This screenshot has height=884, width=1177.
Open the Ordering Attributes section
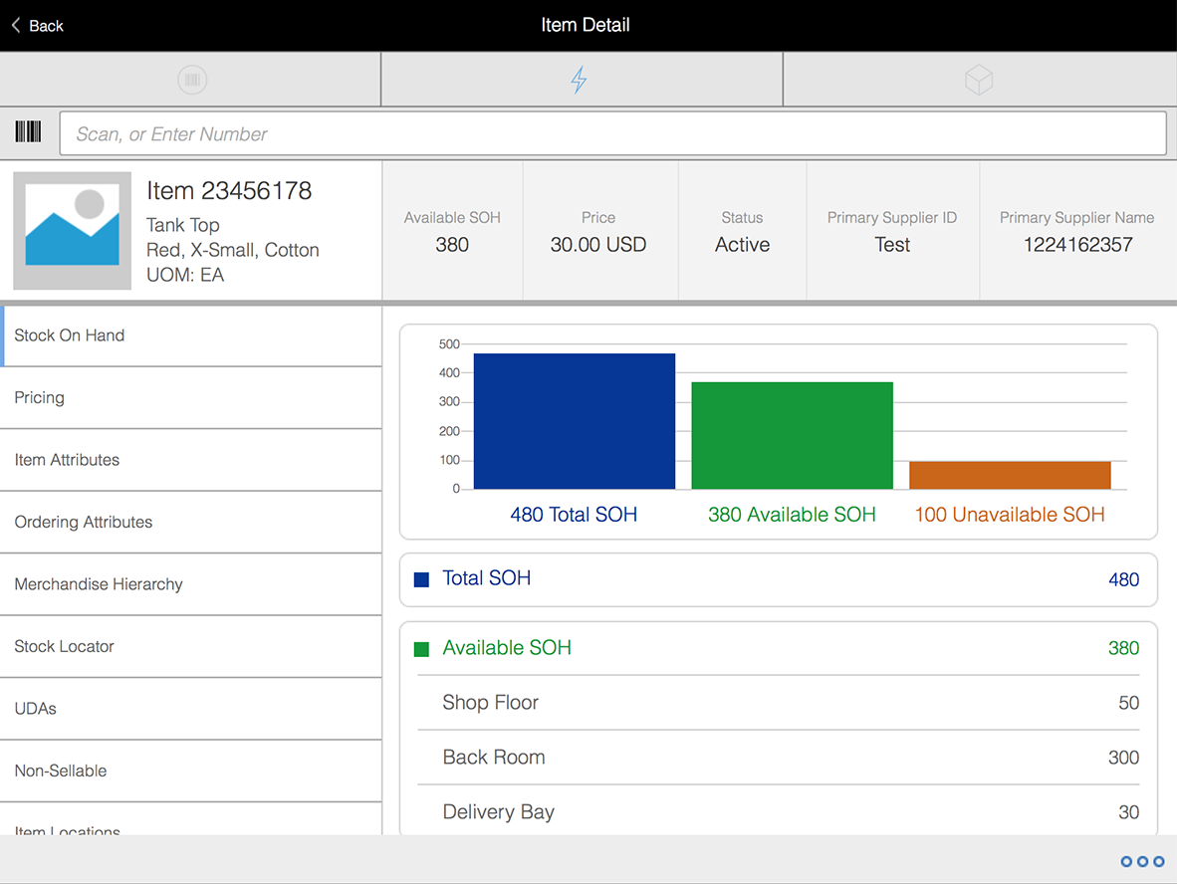tap(190, 523)
